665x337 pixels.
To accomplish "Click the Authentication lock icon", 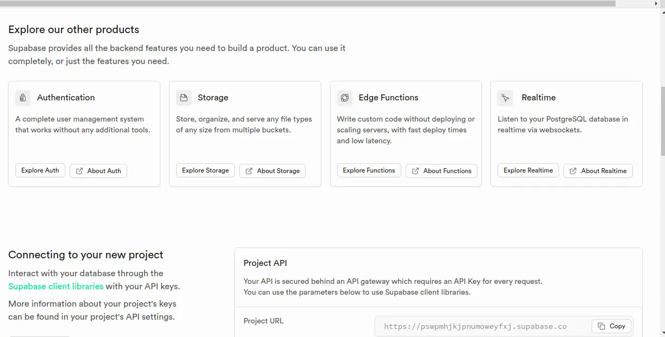I will (x=23, y=98).
